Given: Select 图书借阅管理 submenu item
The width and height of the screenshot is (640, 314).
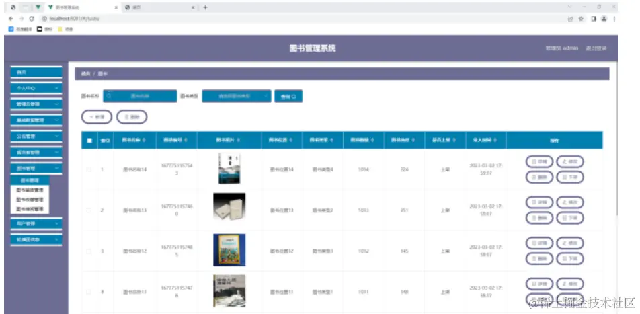Looking at the screenshot, I should (x=30, y=209).
